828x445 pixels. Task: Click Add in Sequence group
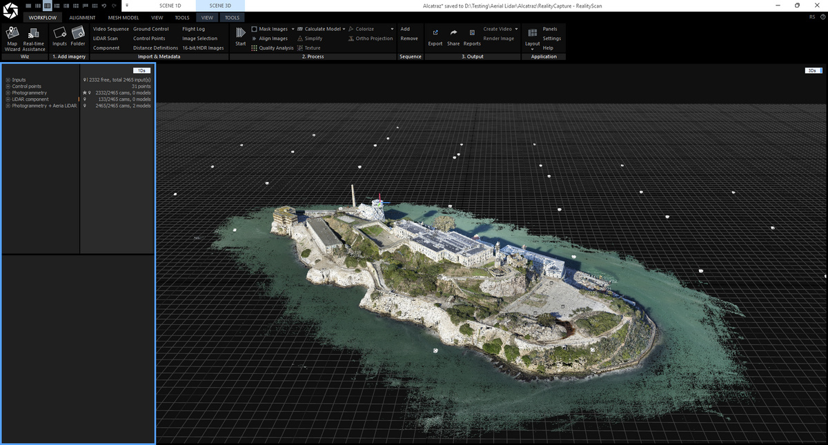pyautogui.click(x=405, y=29)
